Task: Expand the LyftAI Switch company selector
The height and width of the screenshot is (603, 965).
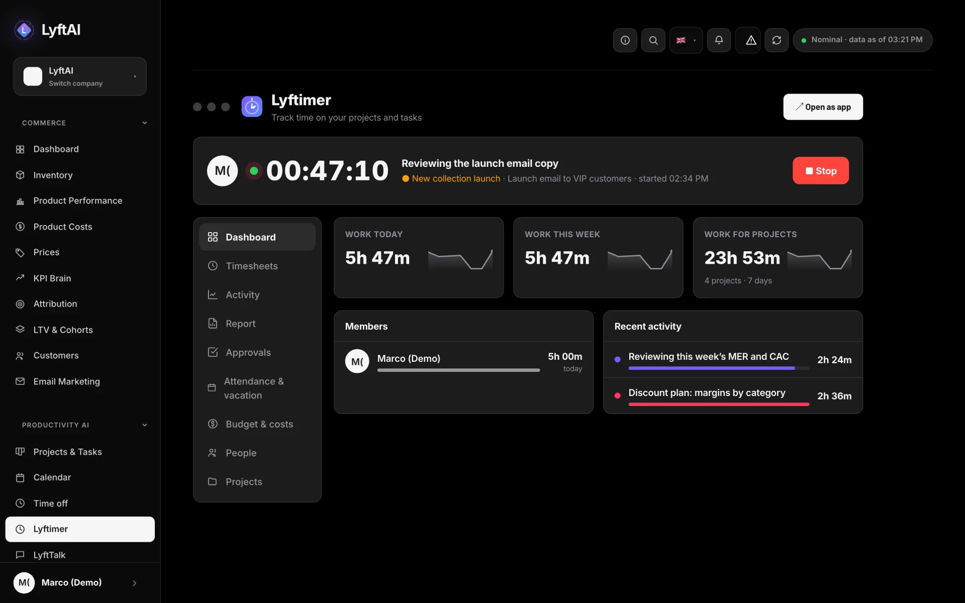Action: coord(80,76)
